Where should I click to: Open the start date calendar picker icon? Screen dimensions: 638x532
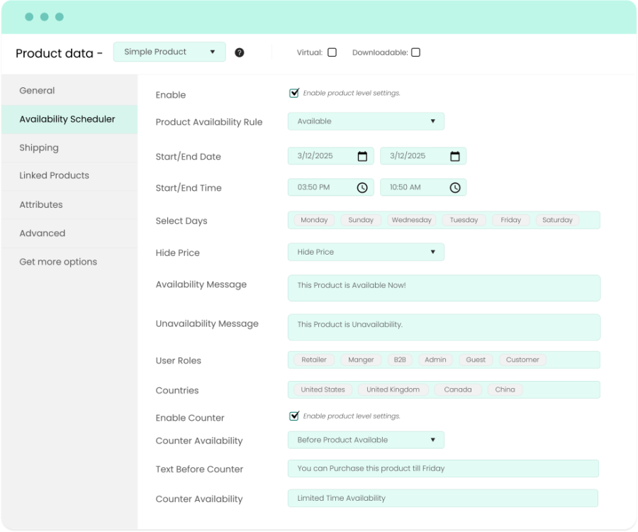362,156
